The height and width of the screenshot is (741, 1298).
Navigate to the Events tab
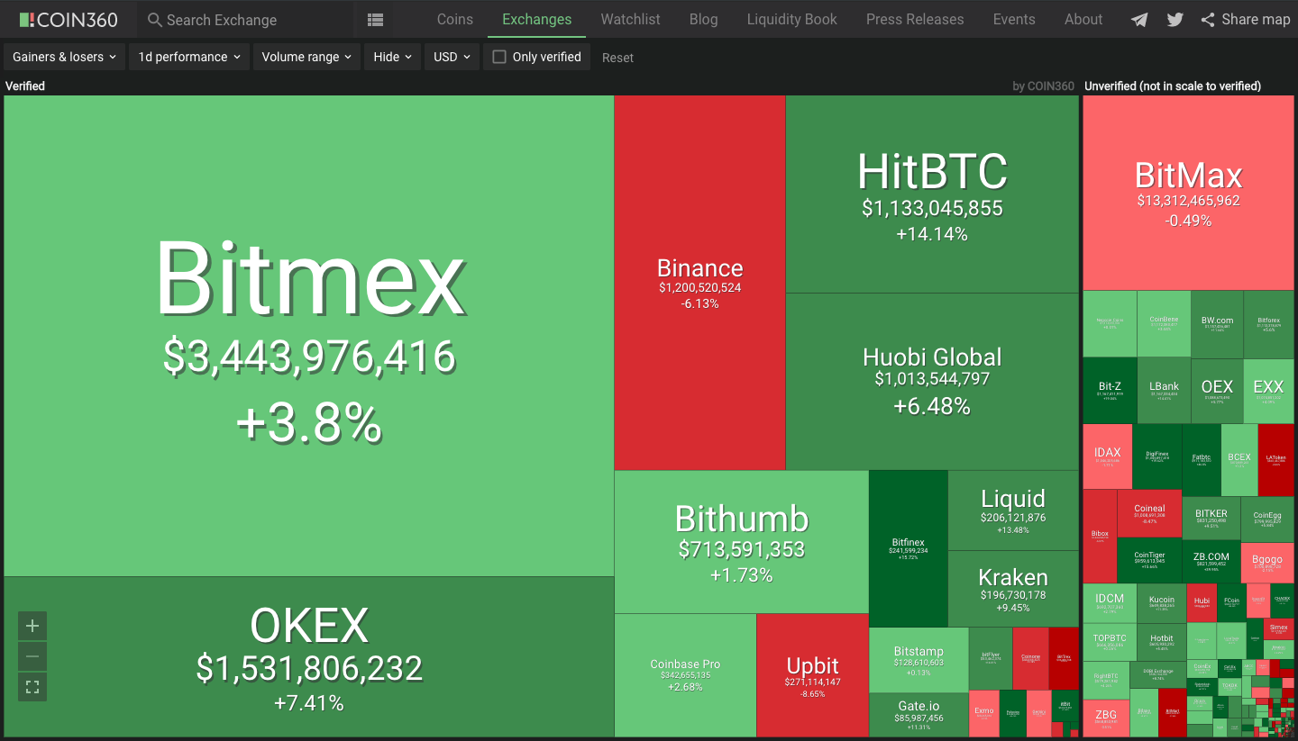point(1014,19)
